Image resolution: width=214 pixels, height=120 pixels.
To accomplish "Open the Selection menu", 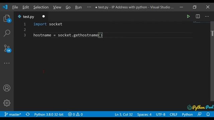I will 41,7.
